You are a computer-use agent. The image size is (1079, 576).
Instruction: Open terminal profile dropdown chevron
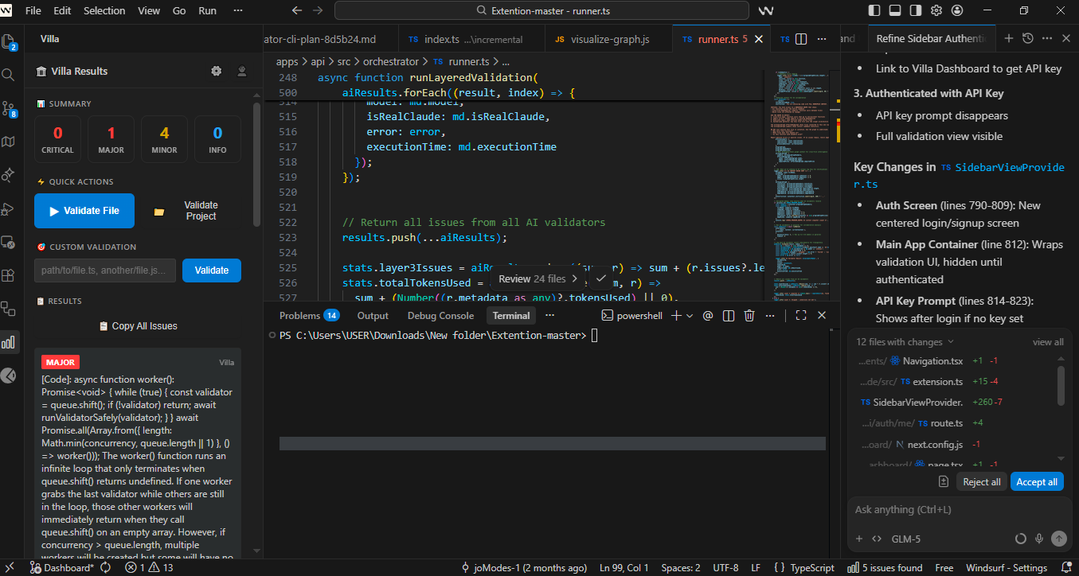[x=690, y=315]
